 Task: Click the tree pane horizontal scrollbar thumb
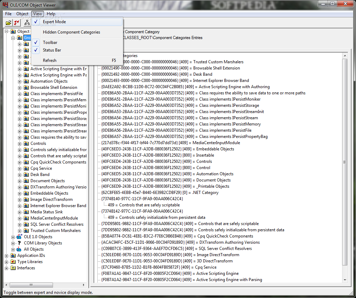click(x=31, y=285)
